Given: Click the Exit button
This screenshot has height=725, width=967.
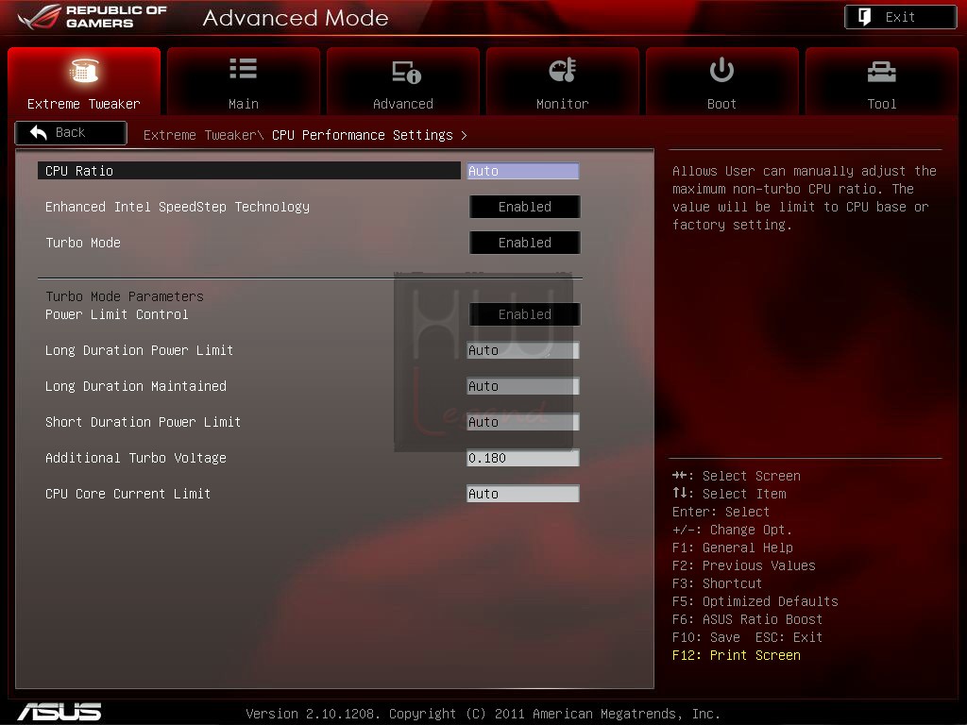Looking at the screenshot, I should 900,17.
